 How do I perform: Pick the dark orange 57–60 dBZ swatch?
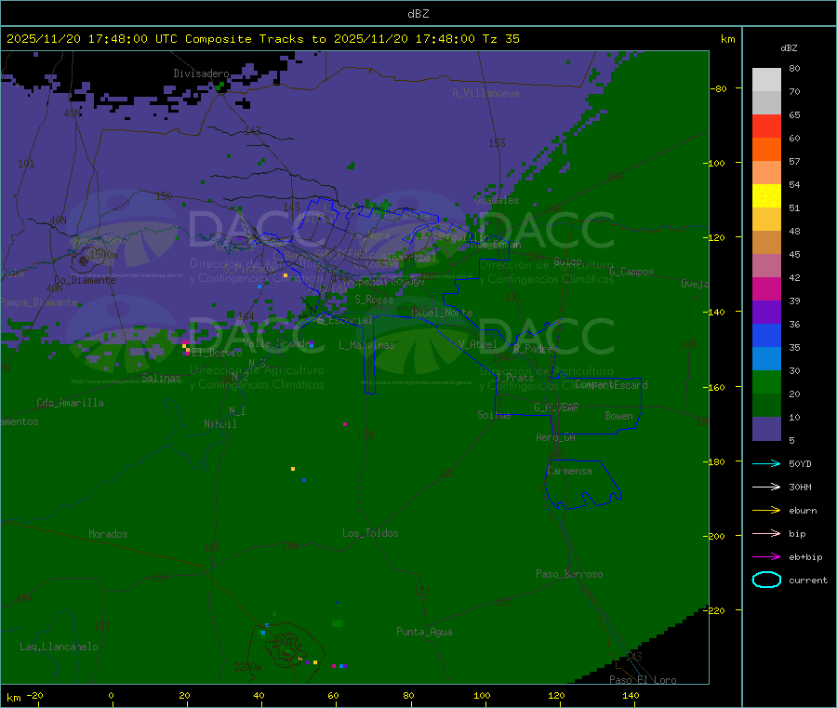click(x=766, y=150)
